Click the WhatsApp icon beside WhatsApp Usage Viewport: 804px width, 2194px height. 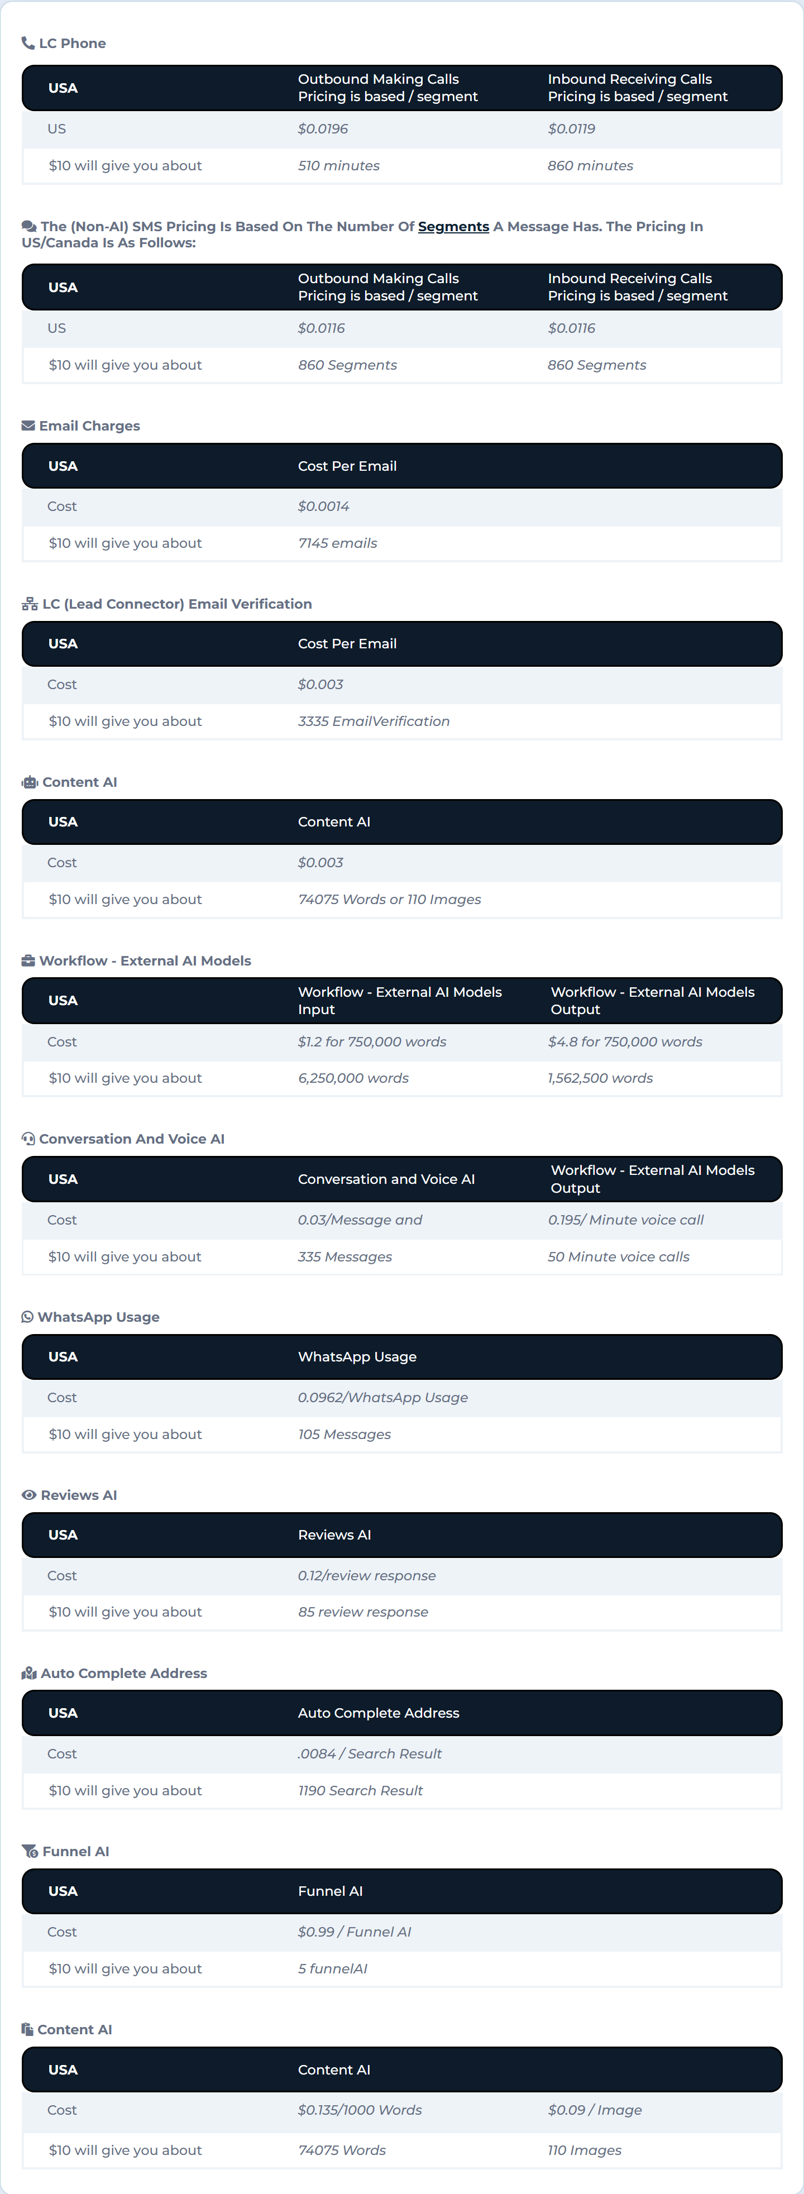(x=27, y=1317)
